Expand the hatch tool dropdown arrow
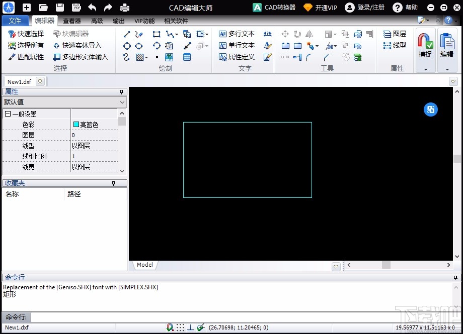Screen dimensions: 463x334 click(146, 57)
